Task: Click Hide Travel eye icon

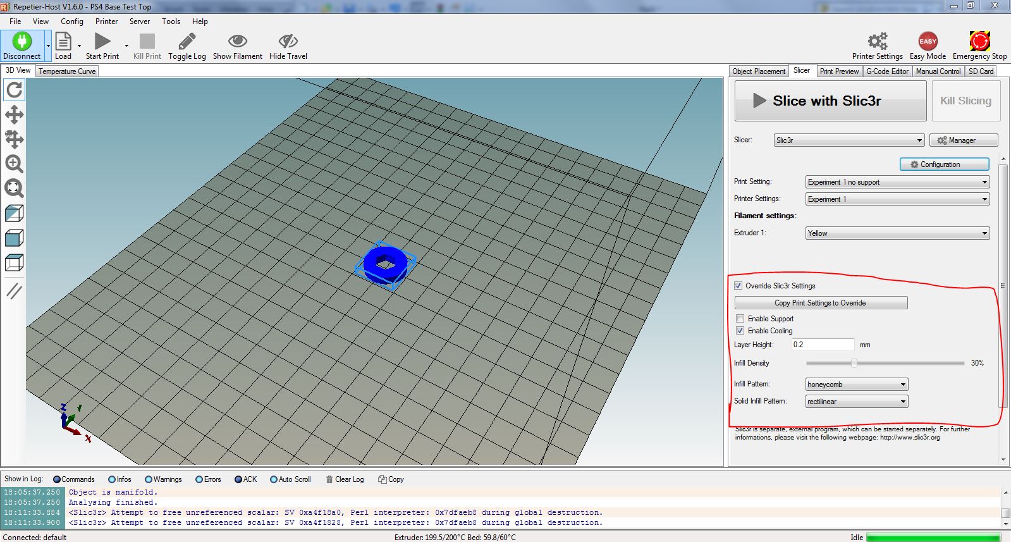Action: (288, 41)
